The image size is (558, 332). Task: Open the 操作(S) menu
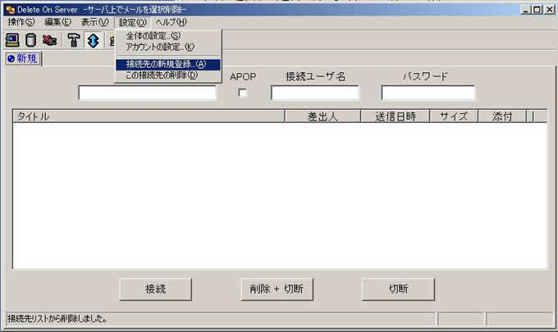click(x=21, y=22)
